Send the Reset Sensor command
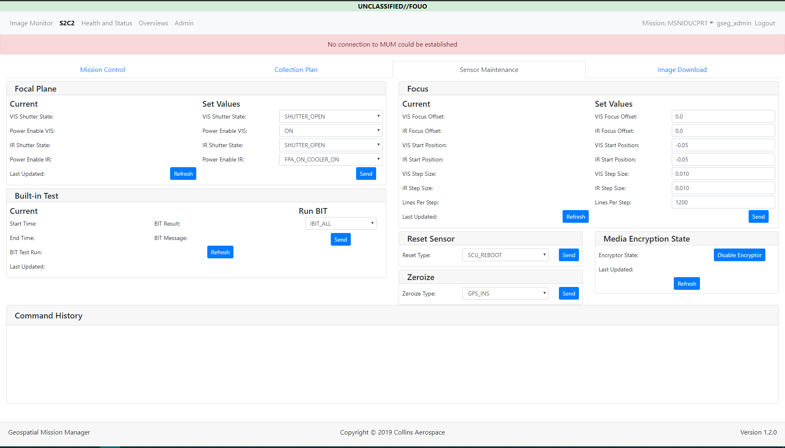The height and width of the screenshot is (448, 785). pos(569,255)
